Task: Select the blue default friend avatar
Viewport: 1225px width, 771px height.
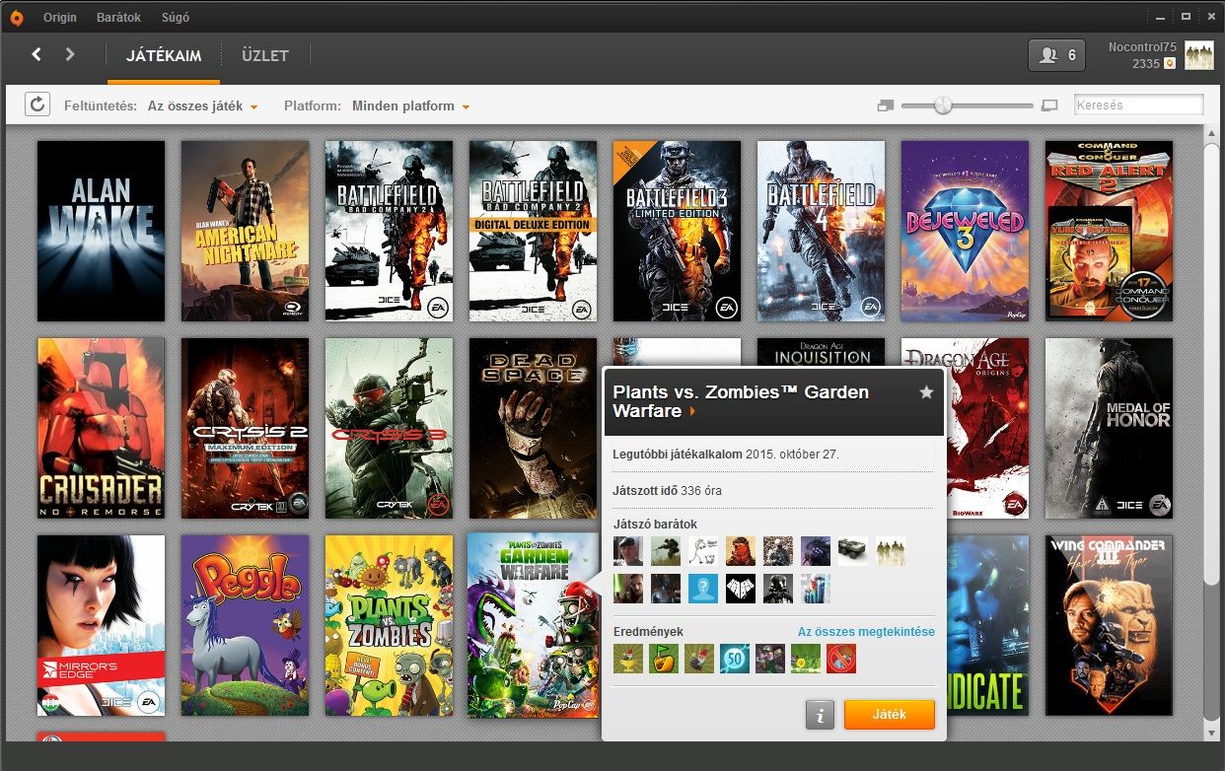Action: (x=703, y=589)
